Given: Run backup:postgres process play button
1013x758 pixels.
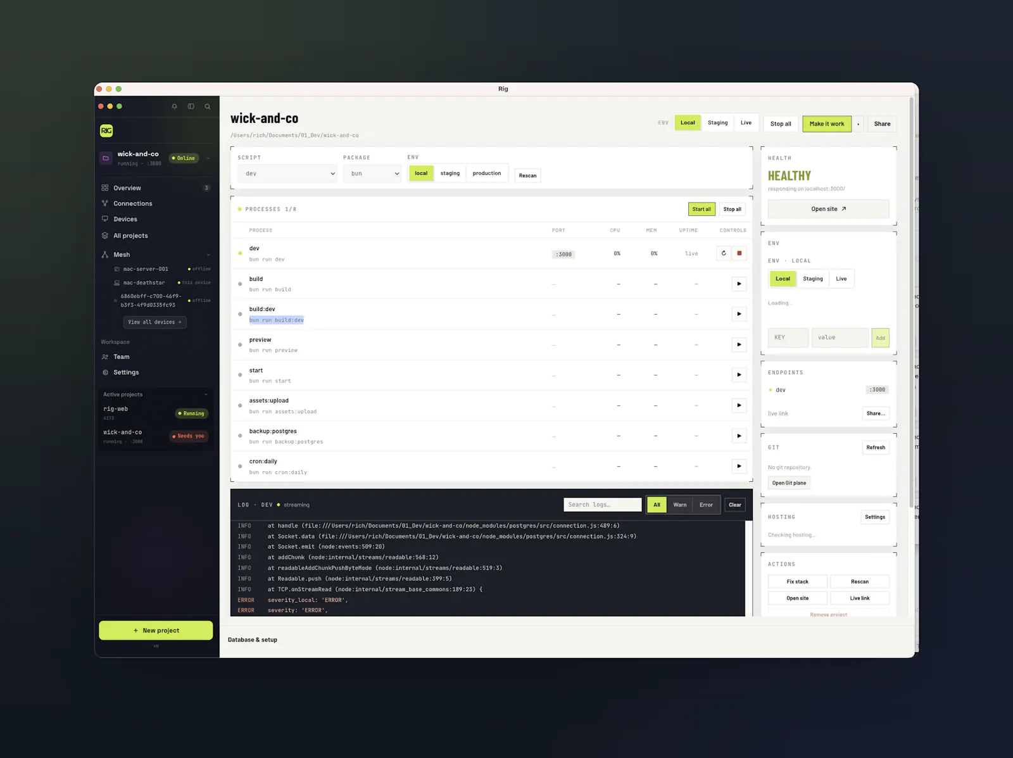Looking at the screenshot, I should (739, 436).
